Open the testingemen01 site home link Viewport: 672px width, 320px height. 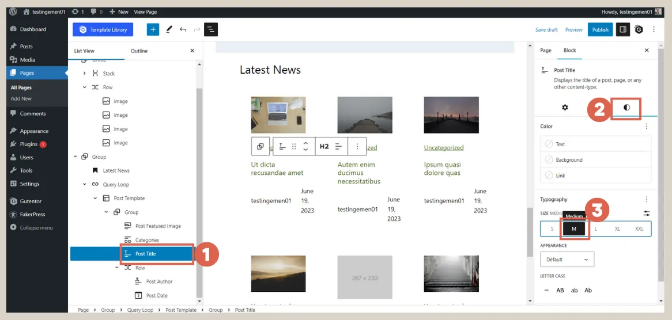click(44, 12)
